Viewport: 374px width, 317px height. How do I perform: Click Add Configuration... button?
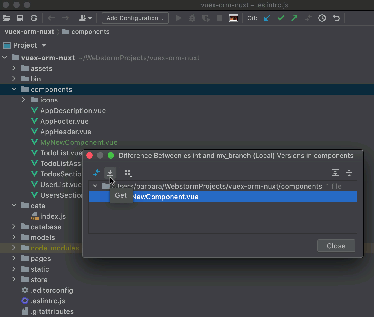point(135,18)
